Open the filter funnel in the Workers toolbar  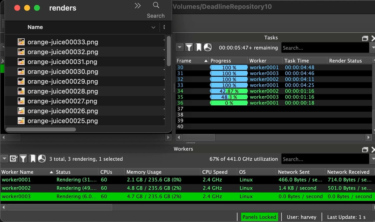23,159
